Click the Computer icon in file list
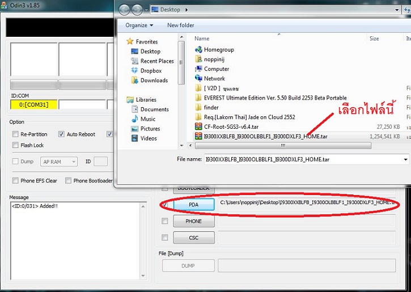The height and width of the screenshot is (292, 411). (198, 69)
